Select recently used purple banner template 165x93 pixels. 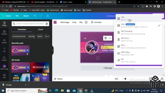[21, 51]
